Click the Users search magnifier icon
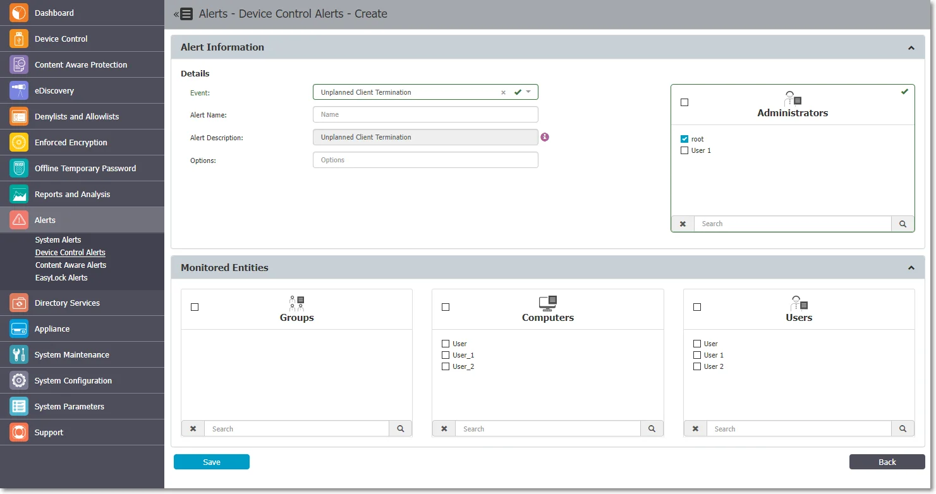 (x=903, y=428)
